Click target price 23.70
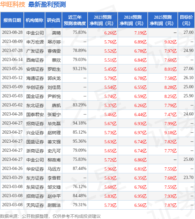The width and height of the screenshot is (195, 219). [x=188, y=177]
